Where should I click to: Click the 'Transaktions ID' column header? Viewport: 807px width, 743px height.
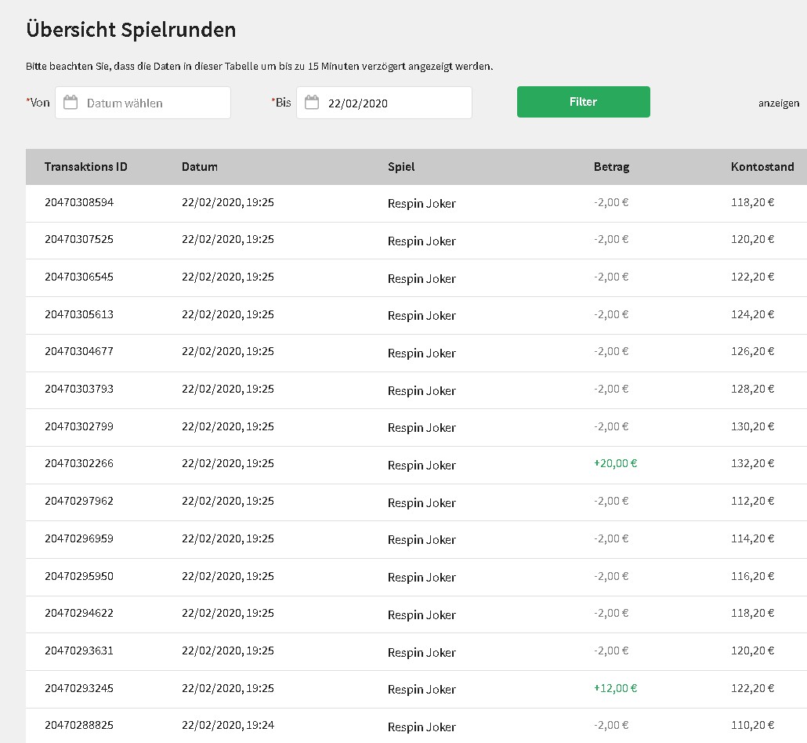tap(86, 167)
